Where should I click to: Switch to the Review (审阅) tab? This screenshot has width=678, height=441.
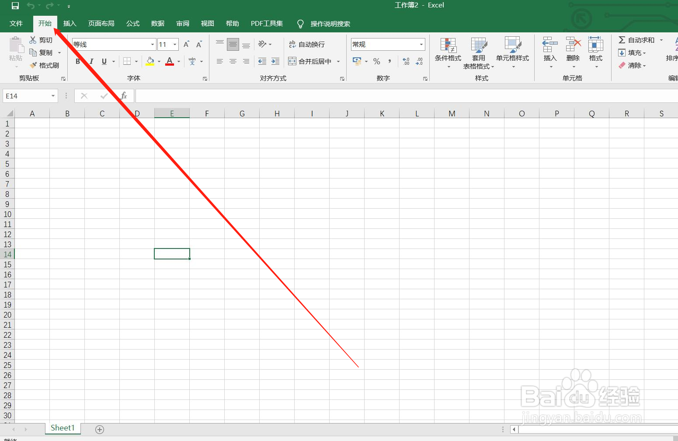[x=183, y=24]
